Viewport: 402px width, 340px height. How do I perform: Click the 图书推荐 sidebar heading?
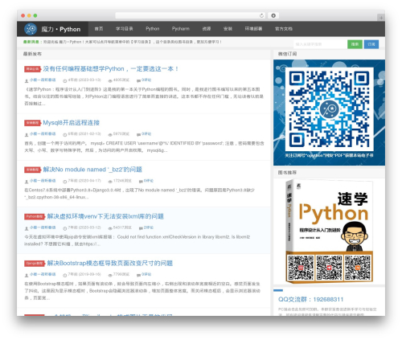pos(287,173)
